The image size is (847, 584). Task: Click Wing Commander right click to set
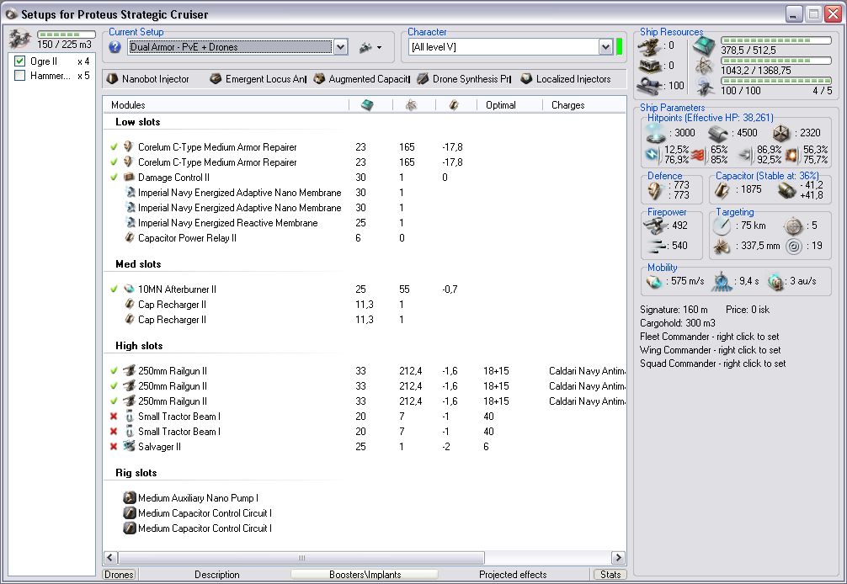(x=710, y=350)
